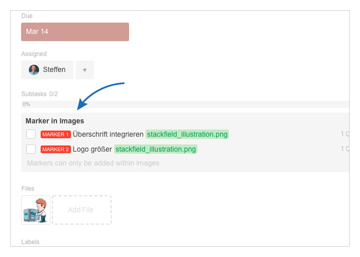Open comment icon on Überschrift integrieren row
The width and height of the screenshot is (360, 257).
coord(347,134)
